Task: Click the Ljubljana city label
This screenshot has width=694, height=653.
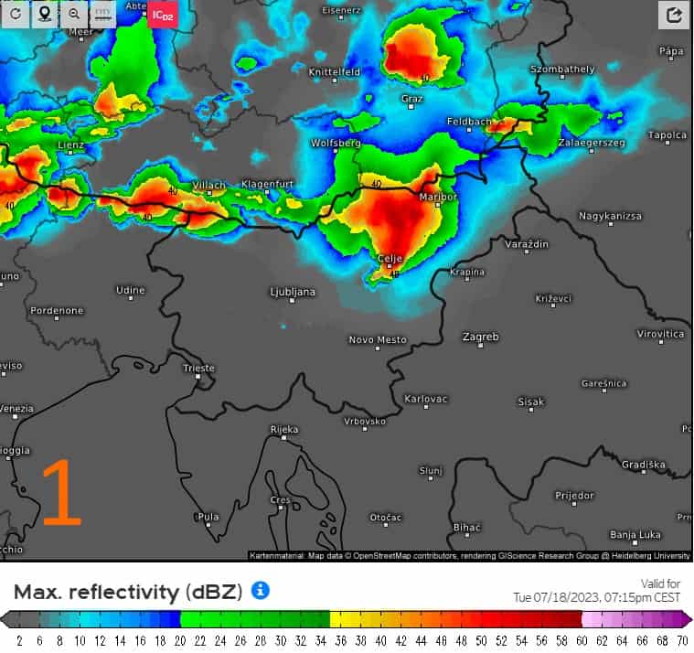Action: pos(293,292)
